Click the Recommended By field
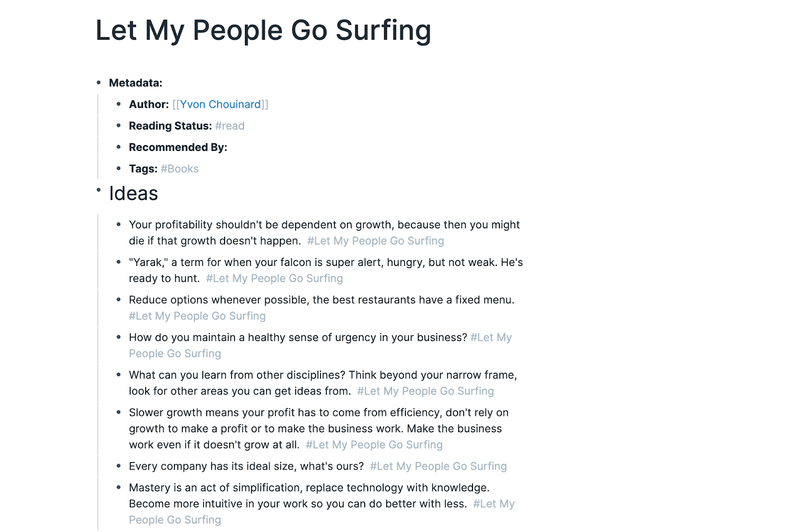Image resolution: width=795 pixels, height=532 pixels. click(178, 147)
